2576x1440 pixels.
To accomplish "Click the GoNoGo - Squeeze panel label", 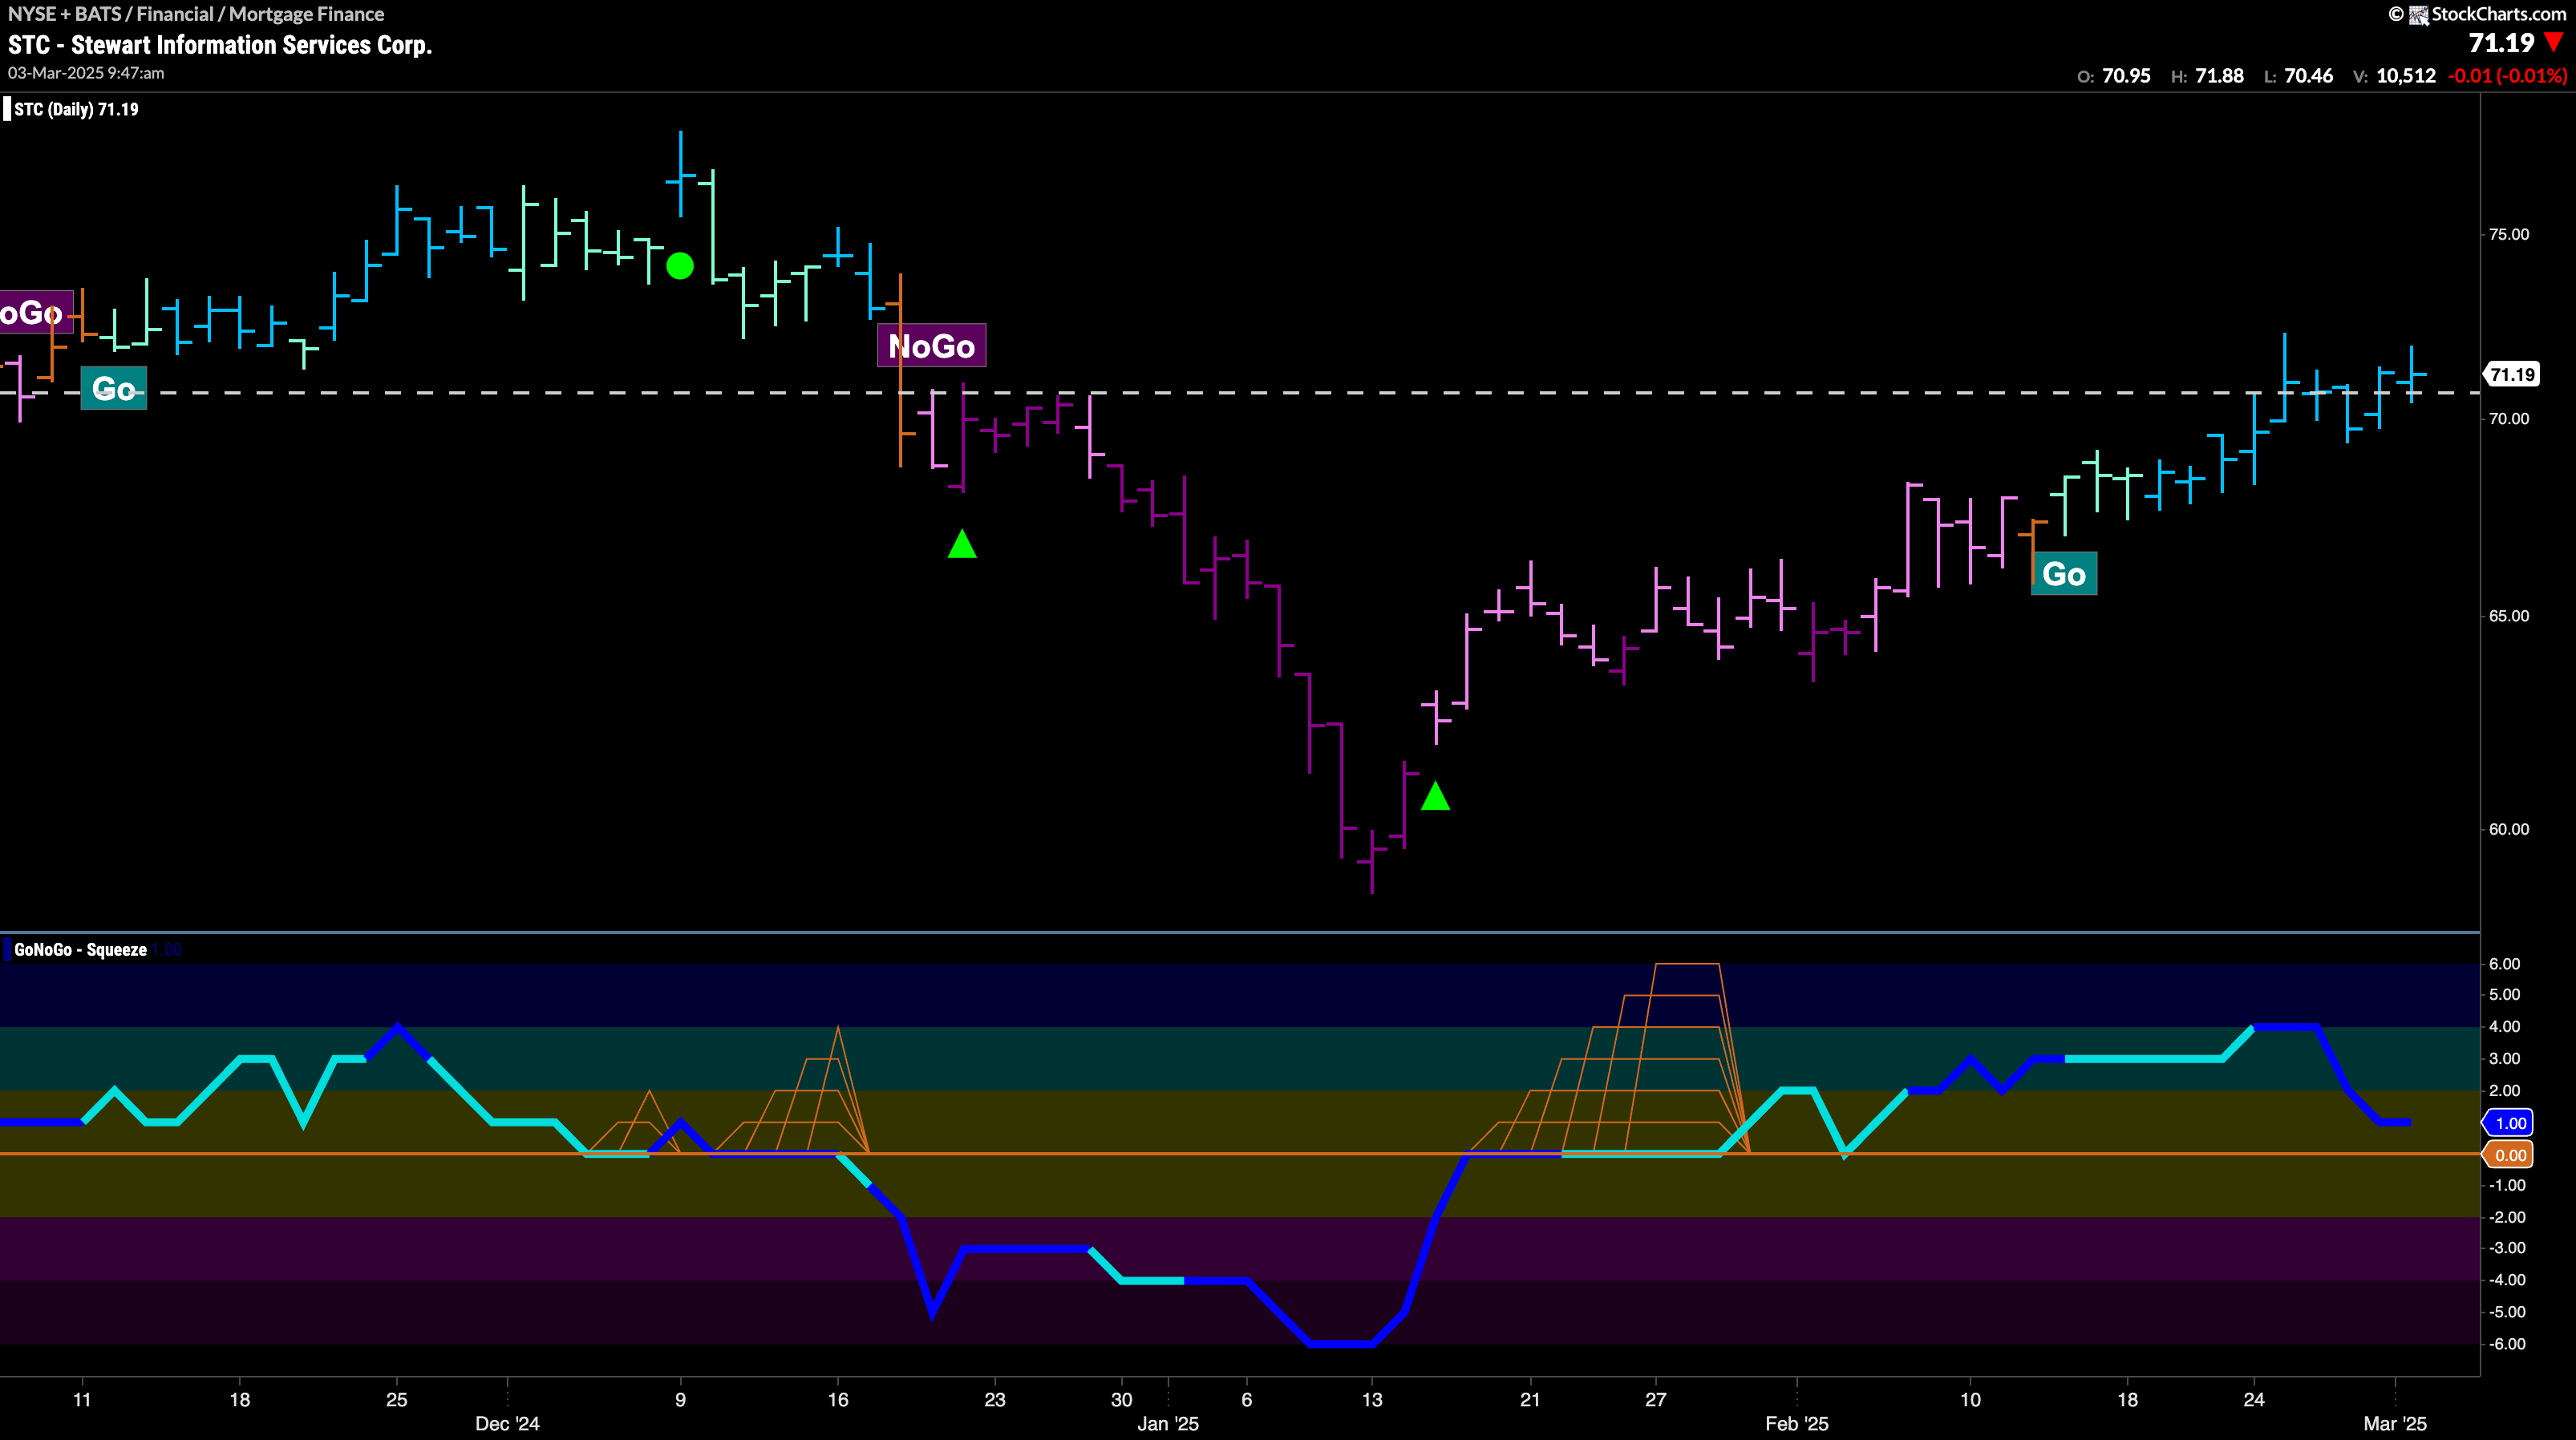I will pos(80,950).
